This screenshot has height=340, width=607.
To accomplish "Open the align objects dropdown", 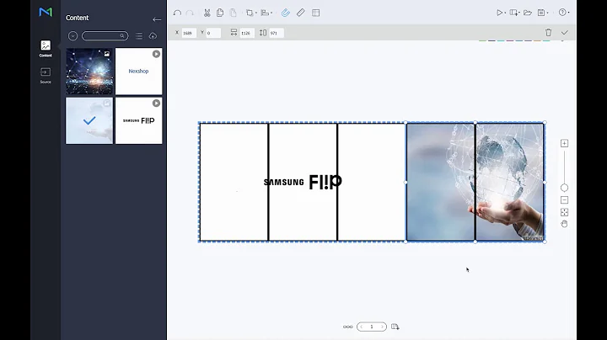I will click(266, 13).
